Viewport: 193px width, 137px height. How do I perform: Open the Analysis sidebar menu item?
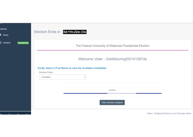coord(7,43)
